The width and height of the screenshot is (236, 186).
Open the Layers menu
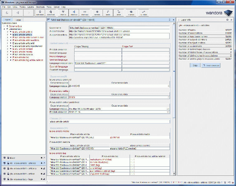pyautogui.click(x=31, y=7)
